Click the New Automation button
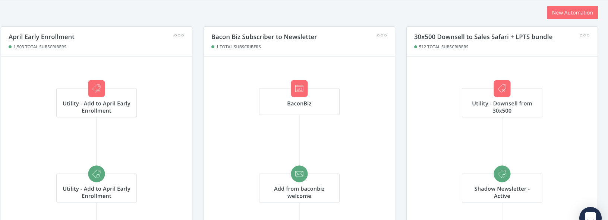 click(572, 13)
